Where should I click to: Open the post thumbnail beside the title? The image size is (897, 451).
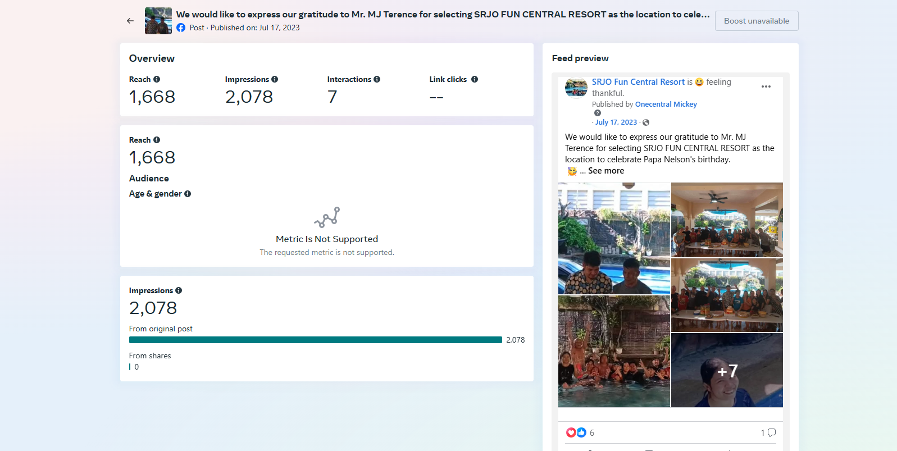(158, 21)
